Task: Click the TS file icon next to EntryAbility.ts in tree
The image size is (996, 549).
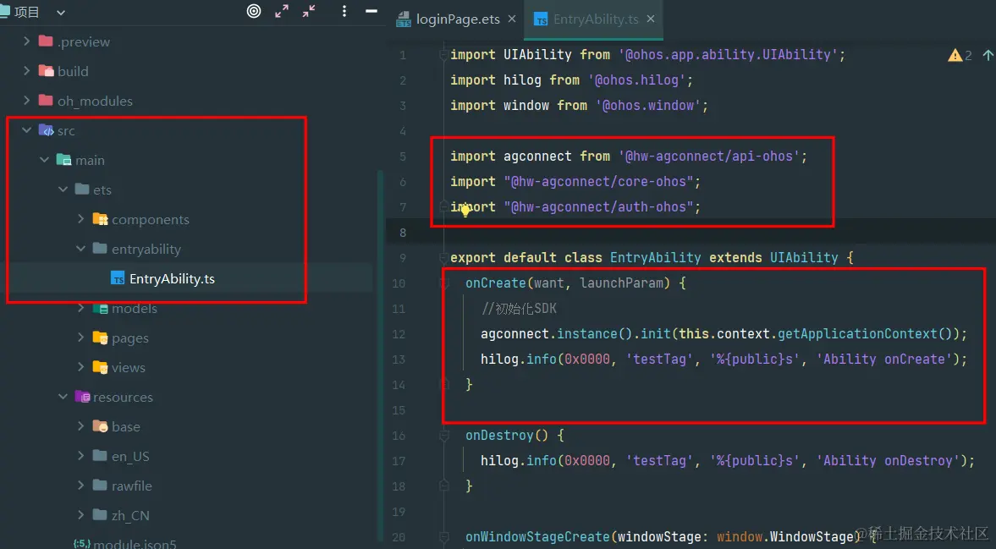Action: point(118,278)
